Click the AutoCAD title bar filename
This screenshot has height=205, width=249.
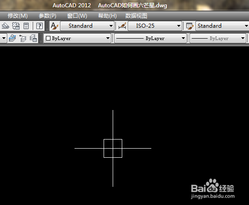132,5
